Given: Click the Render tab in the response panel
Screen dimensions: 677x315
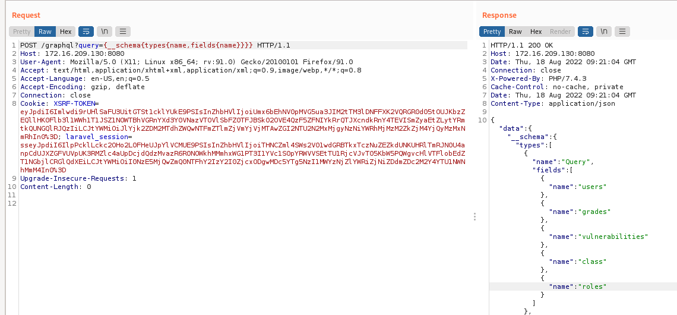Looking at the screenshot, I should coord(560,31).
